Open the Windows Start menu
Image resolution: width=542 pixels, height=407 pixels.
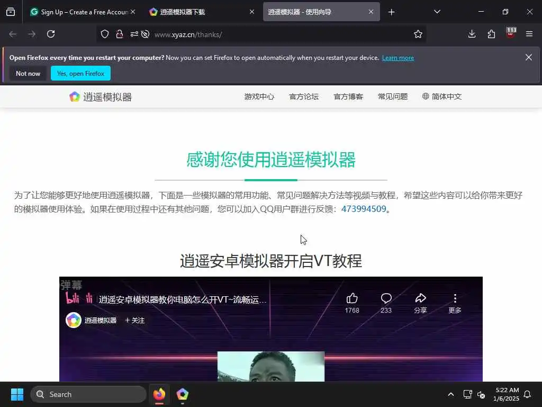pyautogui.click(x=17, y=394)
